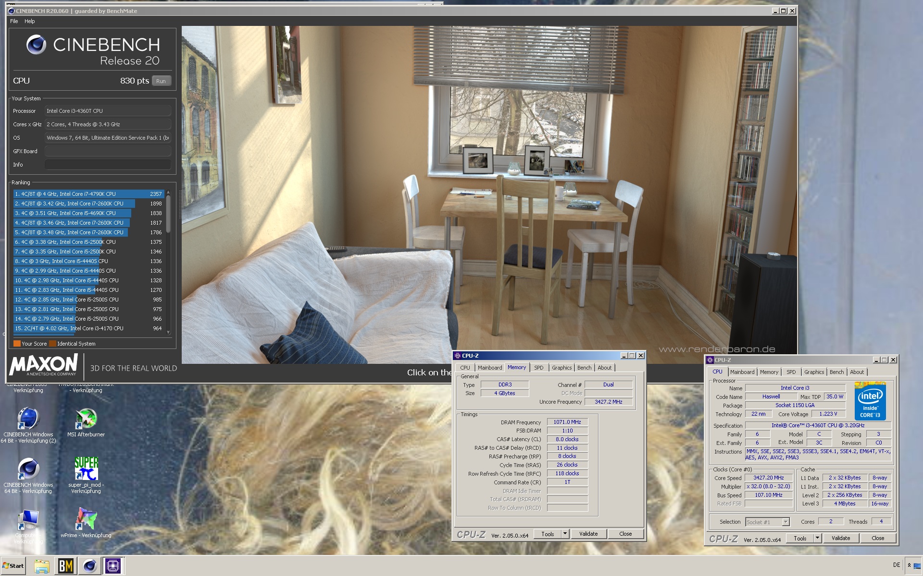Open the File menu in Cinebench
The width and height of the screenshot is (923, 576).
pyautogui.click(x=14, y=21)
